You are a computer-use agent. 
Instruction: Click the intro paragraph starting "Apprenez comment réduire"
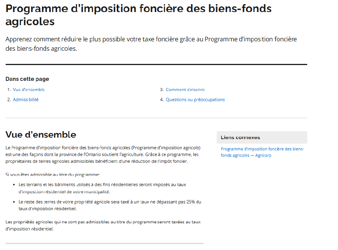(151, 44)
